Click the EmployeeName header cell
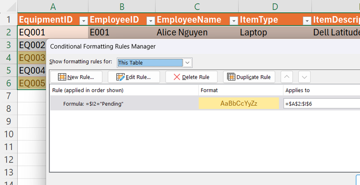Screen dimensions: 360x185 tap(197, 20)
